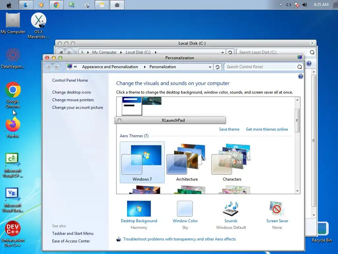
Task: Select the Firefox desktop icon
Action: (13, 127)
